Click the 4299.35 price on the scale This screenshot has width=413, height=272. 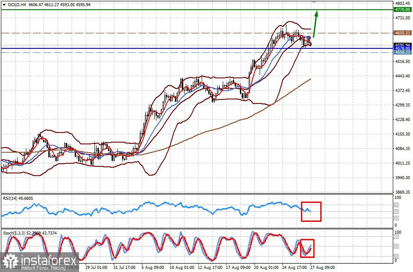tap(403, 105)
